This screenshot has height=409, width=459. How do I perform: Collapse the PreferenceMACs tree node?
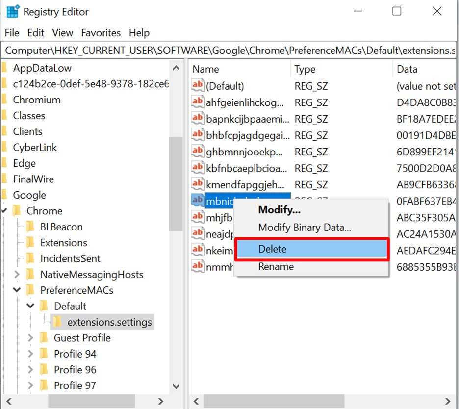point(17,290)
